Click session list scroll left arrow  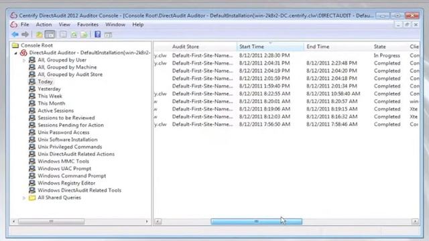[158, 222]
